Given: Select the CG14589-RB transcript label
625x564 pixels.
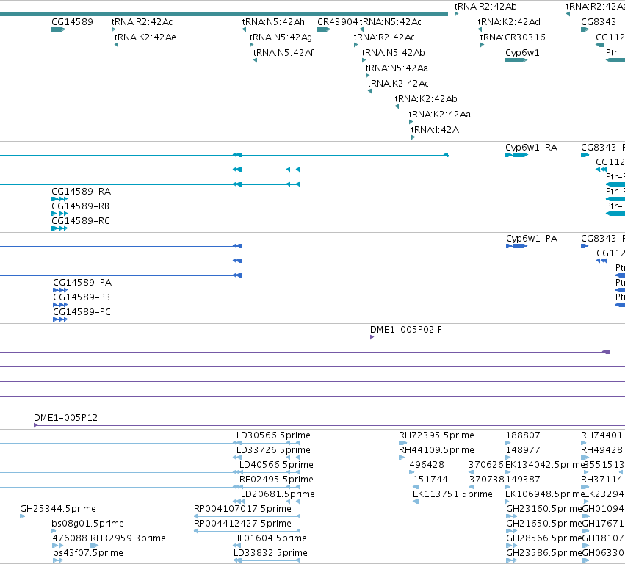Looking at the screenshot, I should pos(81,207).
